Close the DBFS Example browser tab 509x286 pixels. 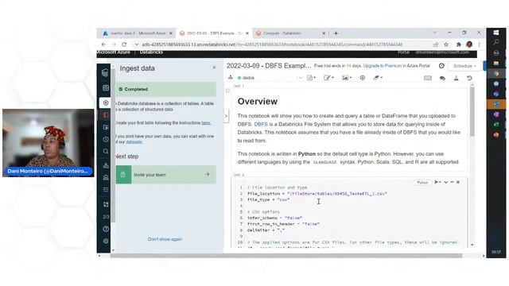click(x=247, y=33)
